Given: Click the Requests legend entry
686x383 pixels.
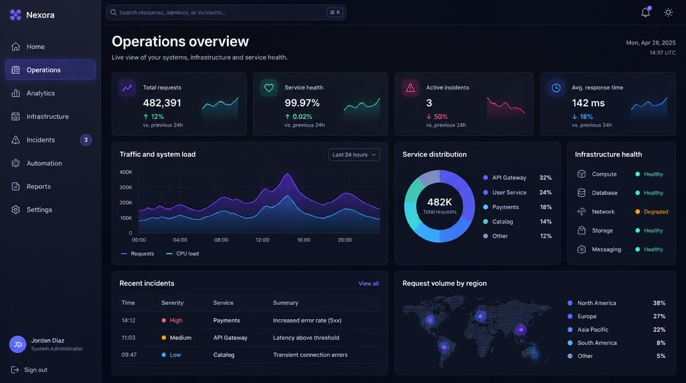Looking at the screenshot, I should point(137,254).
